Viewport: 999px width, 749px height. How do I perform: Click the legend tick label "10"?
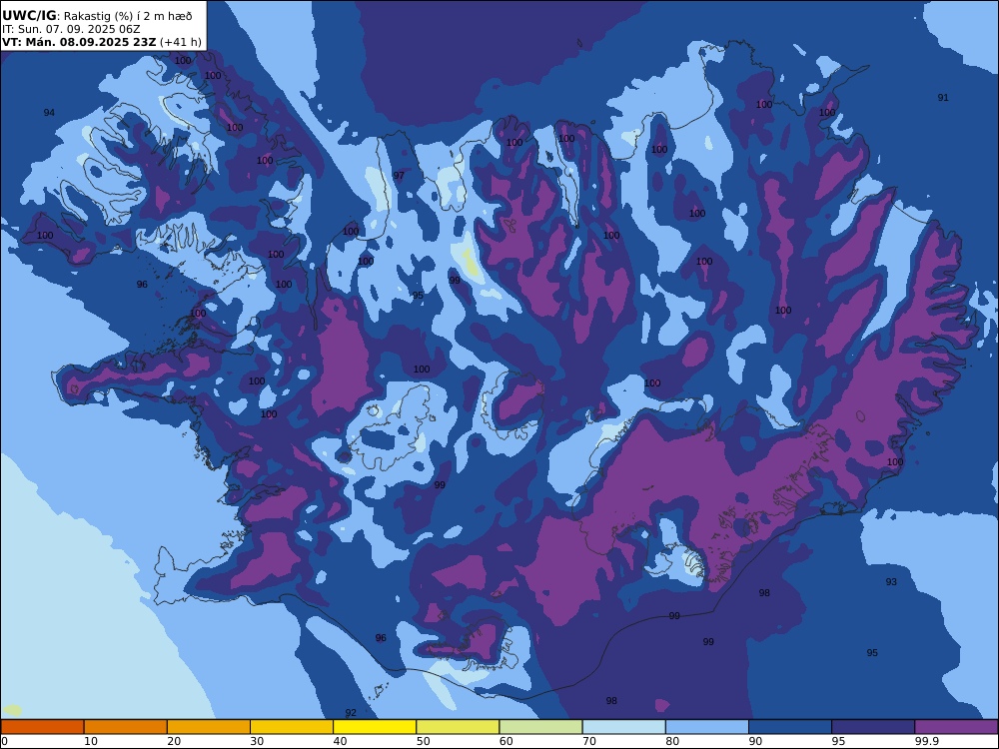coord(91,741)
